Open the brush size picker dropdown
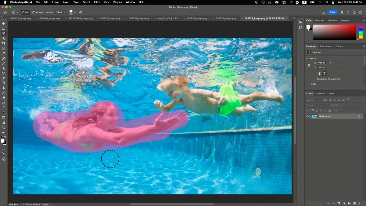 [x=75, y=13]
